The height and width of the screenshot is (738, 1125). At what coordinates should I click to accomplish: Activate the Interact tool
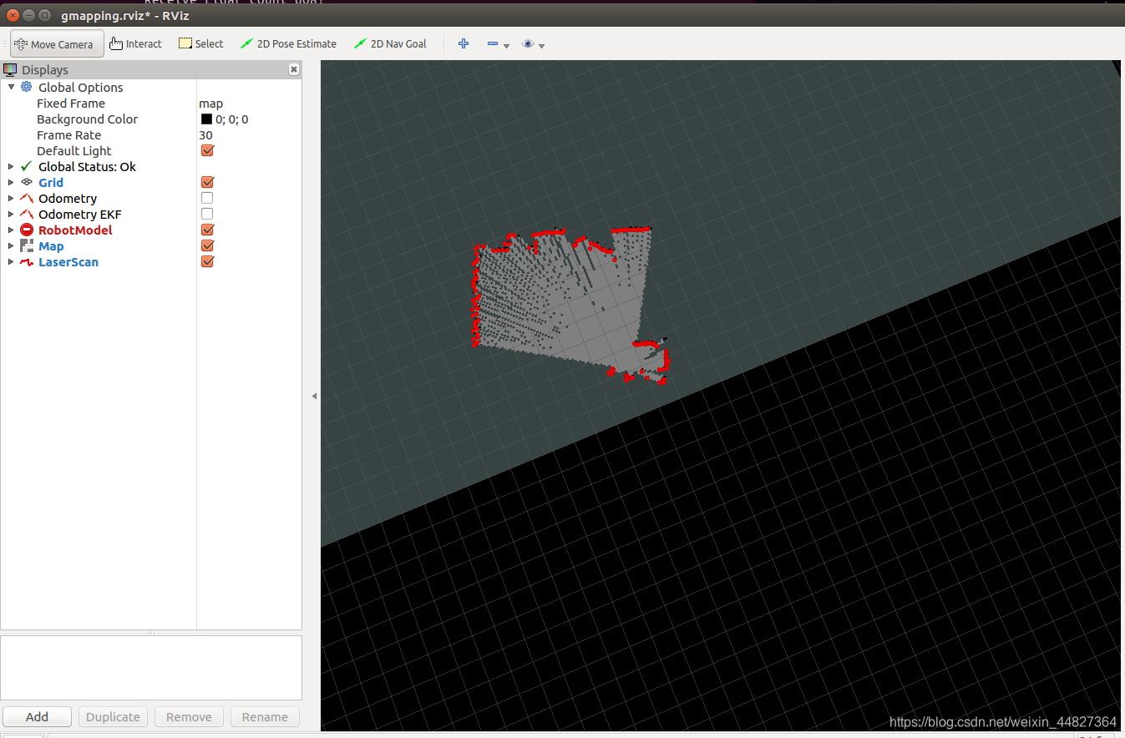coord(135,44)
